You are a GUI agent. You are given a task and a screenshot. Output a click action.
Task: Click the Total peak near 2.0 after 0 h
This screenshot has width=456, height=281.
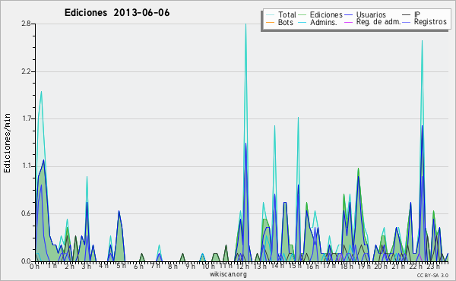(41, 93)
